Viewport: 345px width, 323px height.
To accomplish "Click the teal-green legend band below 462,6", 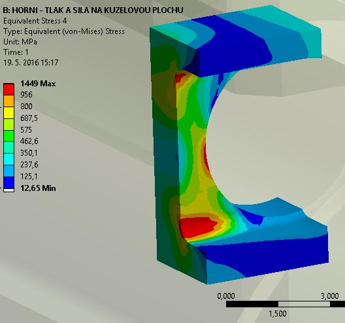I will (x=8, y=148).
